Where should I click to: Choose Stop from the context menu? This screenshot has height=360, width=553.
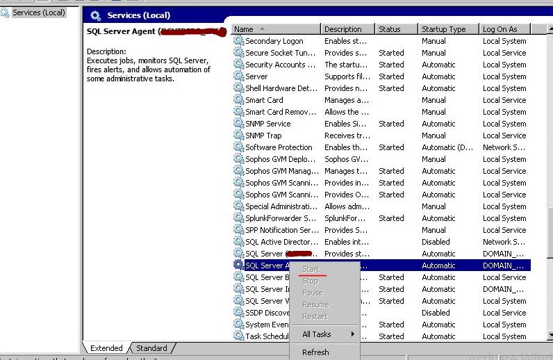[x=311, y=281]
